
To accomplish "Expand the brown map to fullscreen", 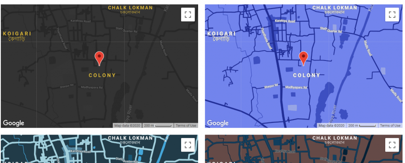I will coord(392,145).
